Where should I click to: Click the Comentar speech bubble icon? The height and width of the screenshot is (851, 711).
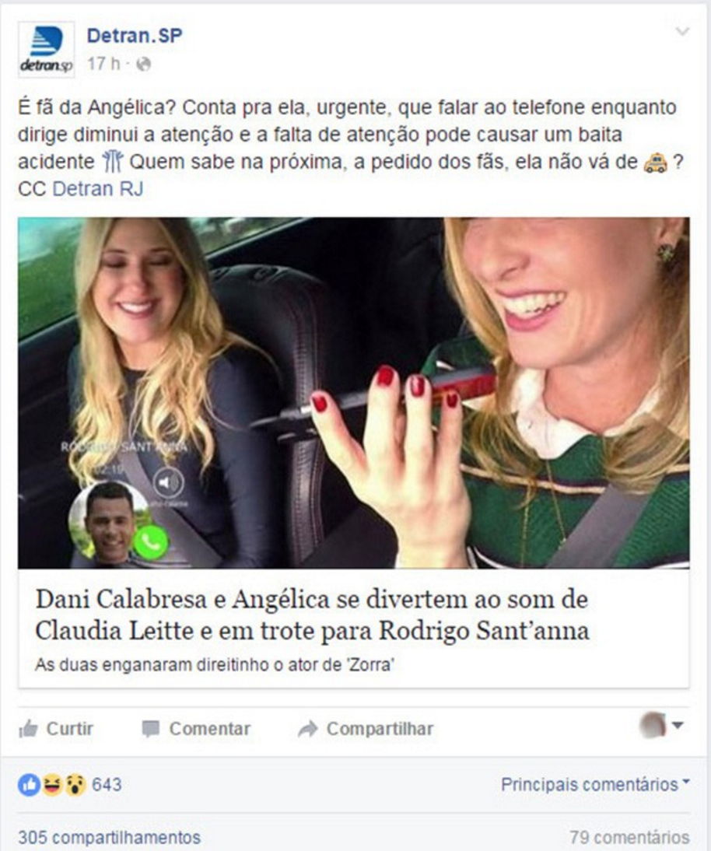[151, 729]
